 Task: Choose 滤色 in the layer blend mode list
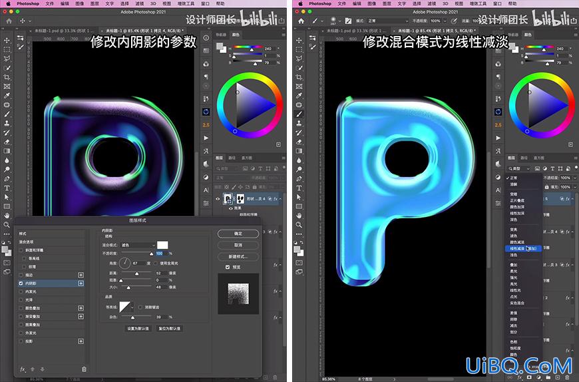coord(514,236)
